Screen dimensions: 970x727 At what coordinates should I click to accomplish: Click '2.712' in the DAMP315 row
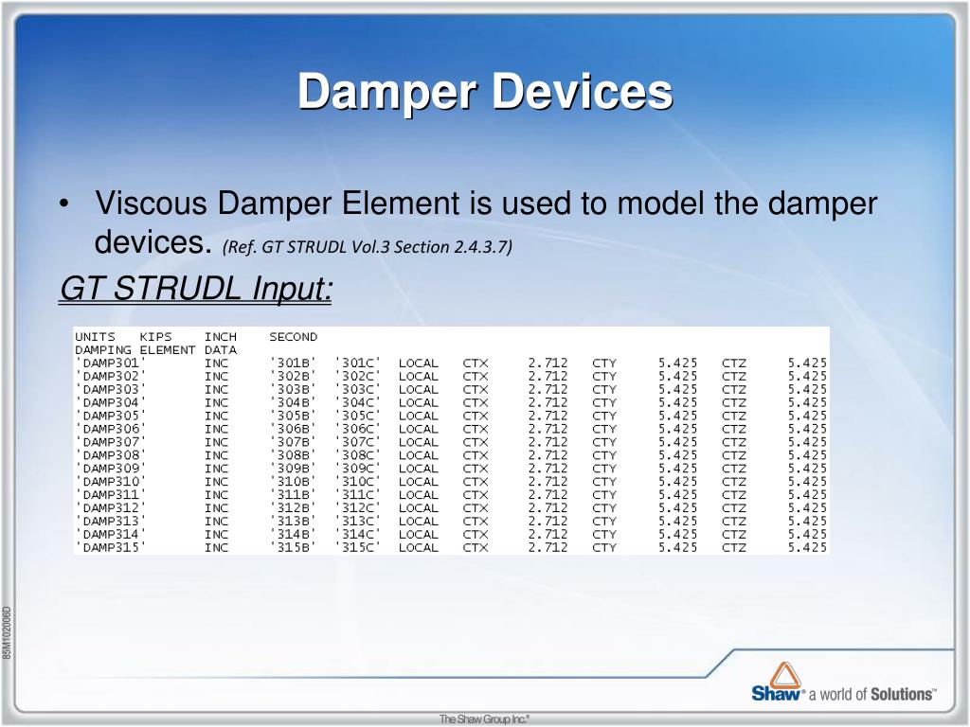(548, 547)
